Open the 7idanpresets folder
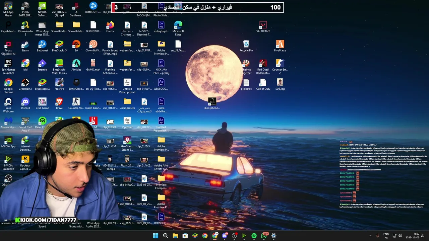The image size is (429, 241). tap(127, 103)
